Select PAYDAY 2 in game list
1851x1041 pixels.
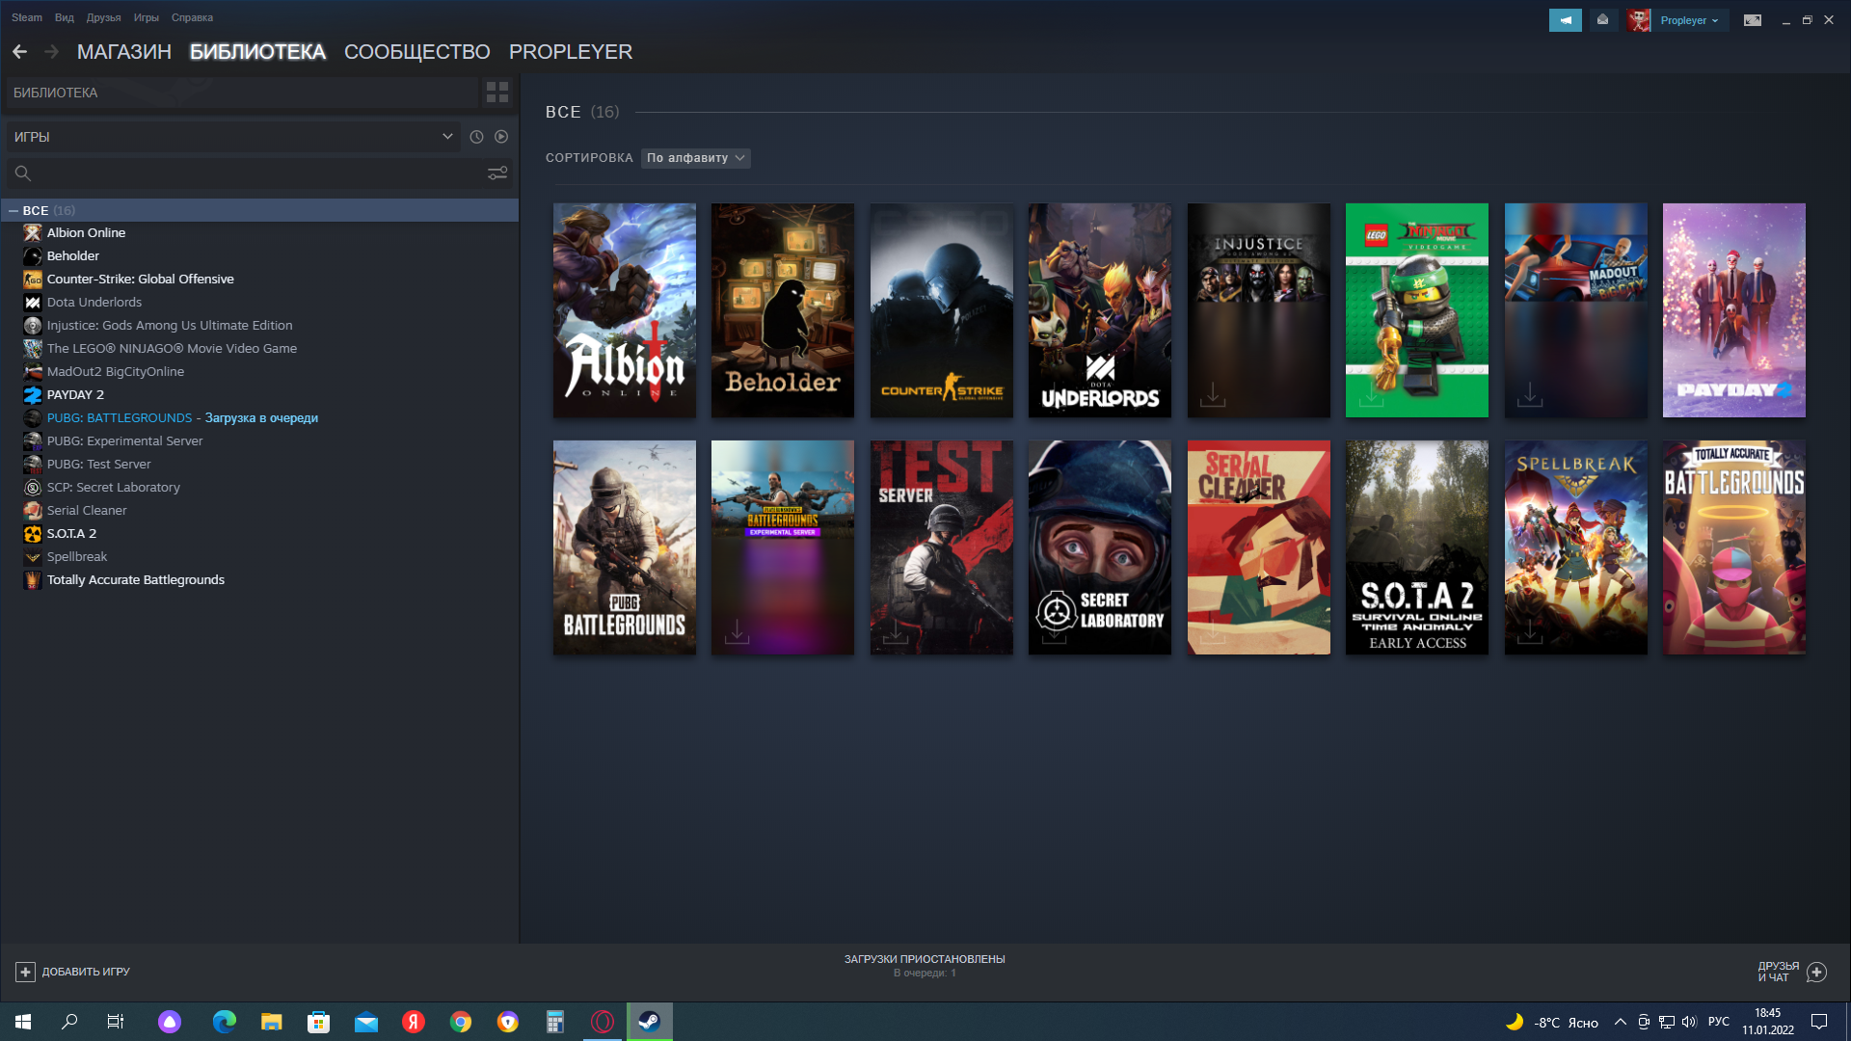(75, 395)
